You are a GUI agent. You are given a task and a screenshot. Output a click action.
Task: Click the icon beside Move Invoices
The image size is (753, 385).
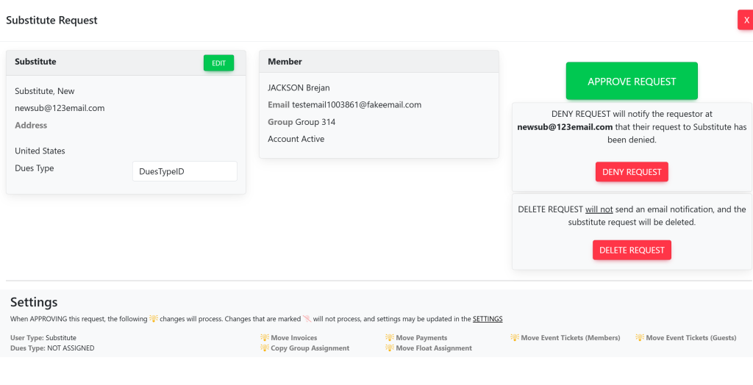pyautogui.click(x=265, y=338)
